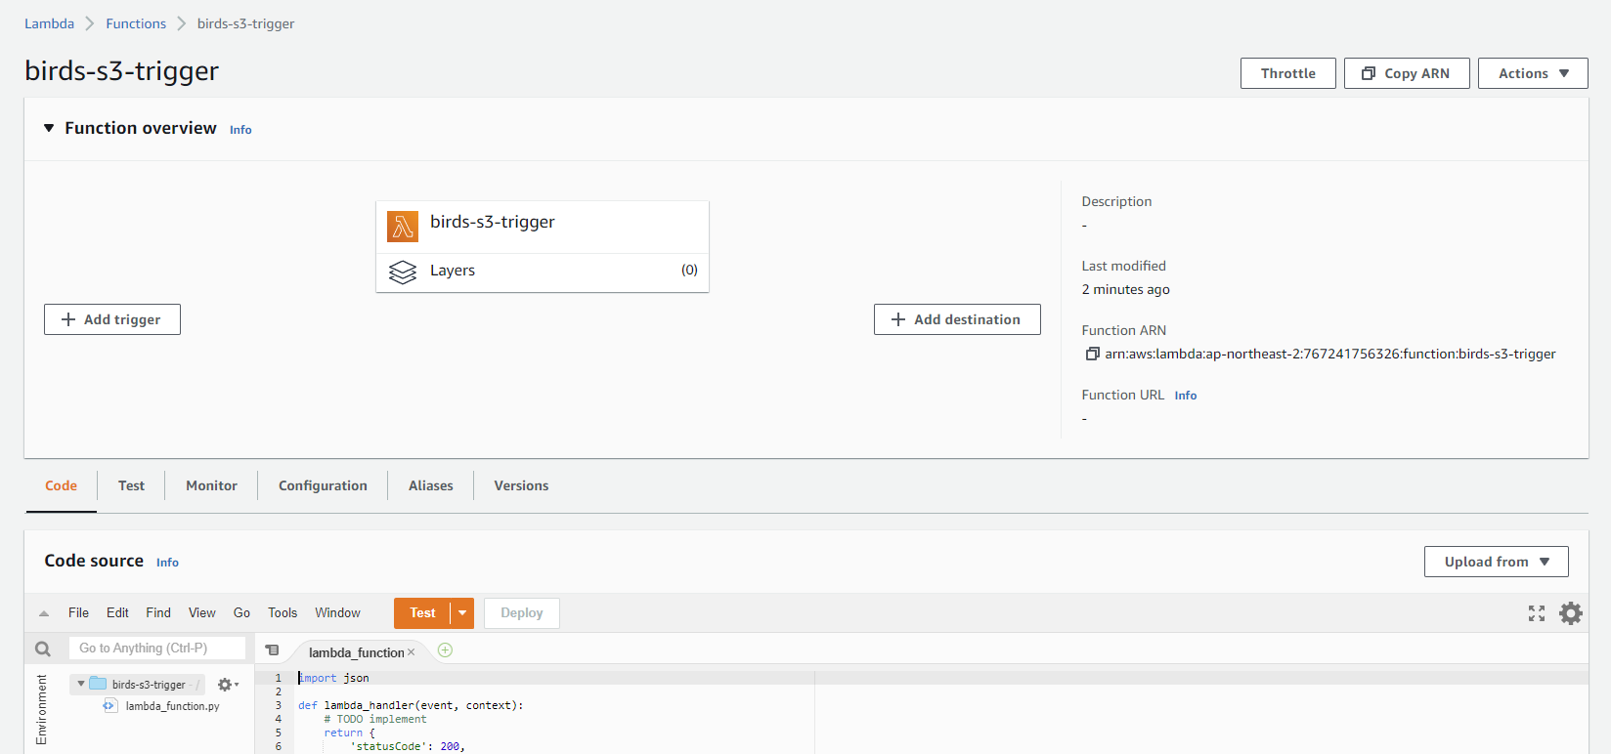Screen dimensions: 1611x754
Task: Open the Edit menu in editor
Action: tap(117, 613)
